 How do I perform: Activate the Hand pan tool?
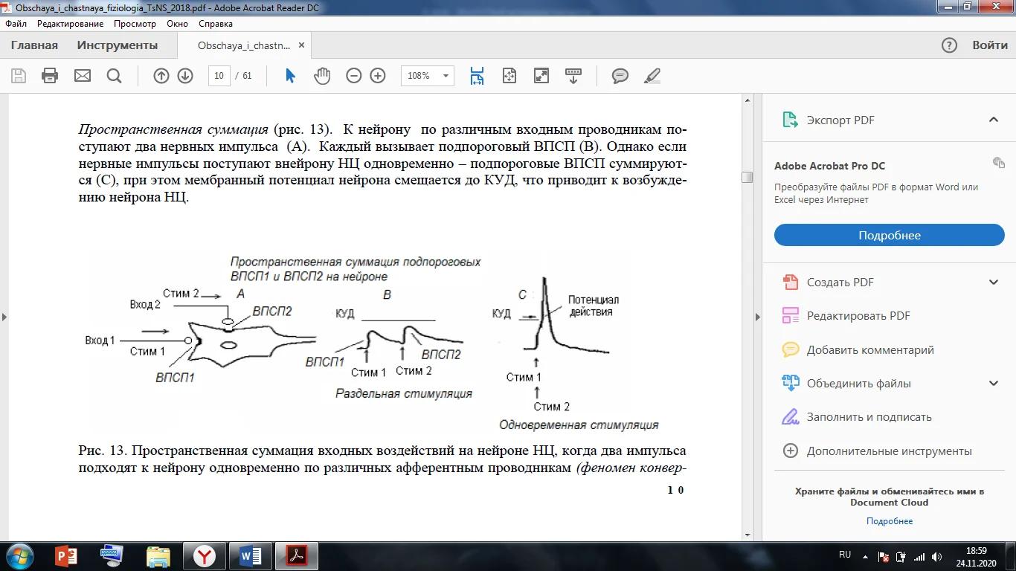pos(322,76)
